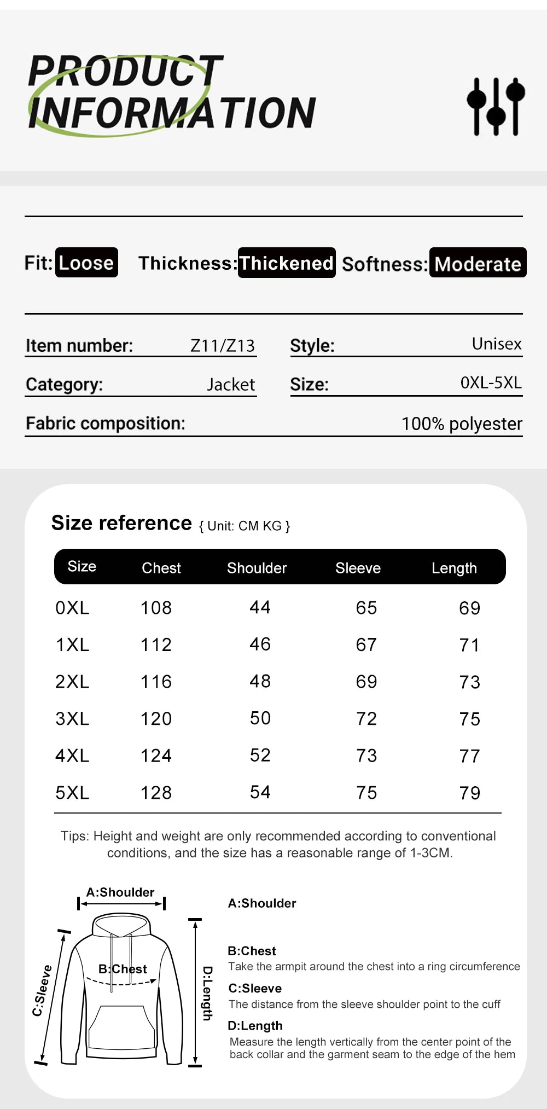The height and width of the screenshot is (1109, 547).
Task: Select the Thickened thickness badge
Action: coord(287,263)
